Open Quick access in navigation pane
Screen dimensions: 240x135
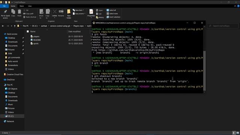(x=10, y=34)
